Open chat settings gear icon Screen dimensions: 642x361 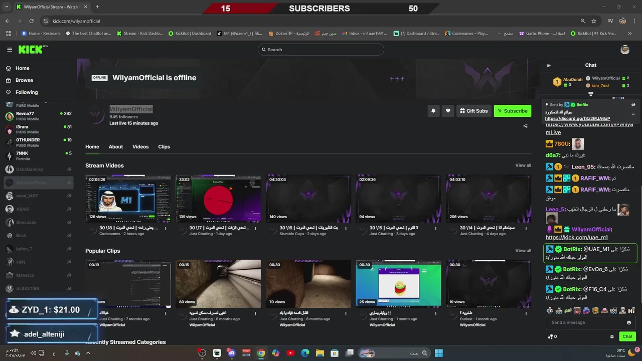coord(612,336)
